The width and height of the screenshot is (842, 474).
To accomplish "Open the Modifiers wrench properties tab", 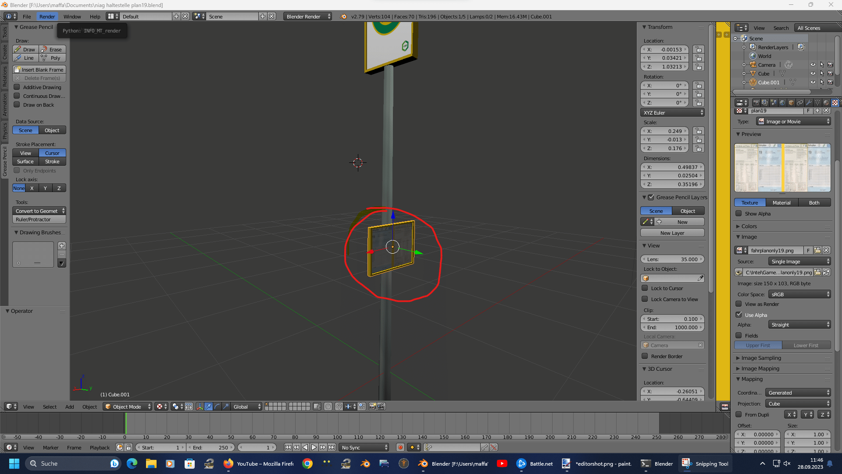I will 809,103.
